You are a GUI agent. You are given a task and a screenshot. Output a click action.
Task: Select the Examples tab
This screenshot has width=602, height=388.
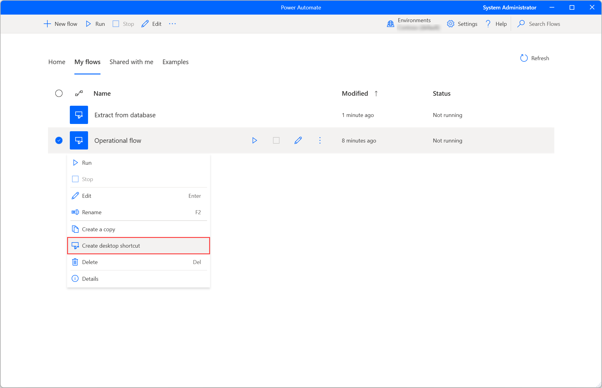pos(175,61)
